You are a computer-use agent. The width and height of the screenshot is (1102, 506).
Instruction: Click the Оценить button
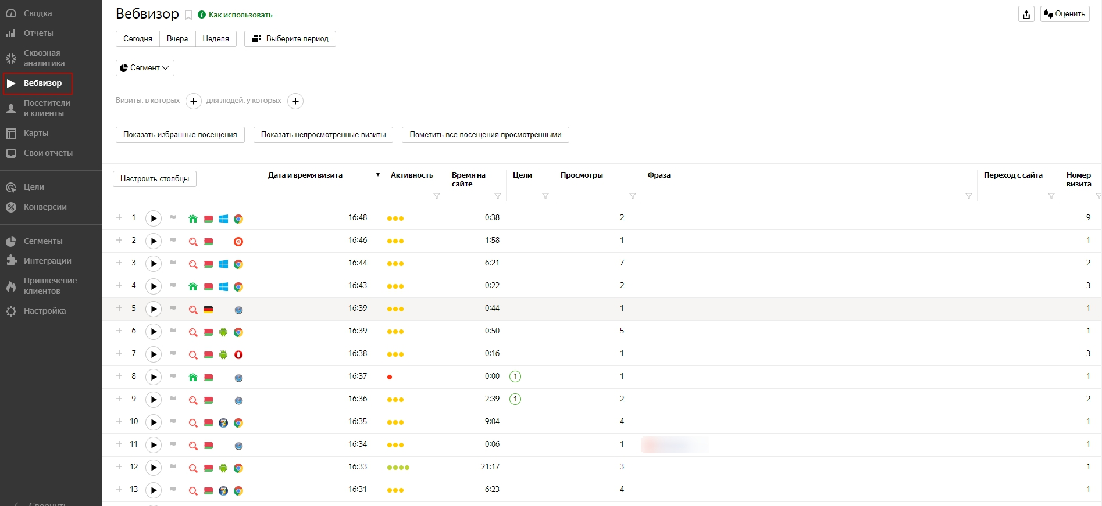[x=1065, y=14]
